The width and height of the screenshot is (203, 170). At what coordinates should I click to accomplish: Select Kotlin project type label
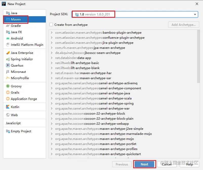tap(15, 107)
